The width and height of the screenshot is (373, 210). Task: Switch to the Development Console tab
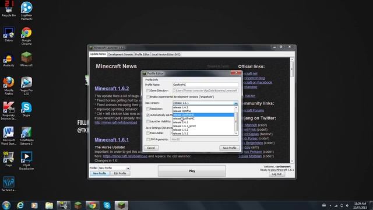[121, 54]
